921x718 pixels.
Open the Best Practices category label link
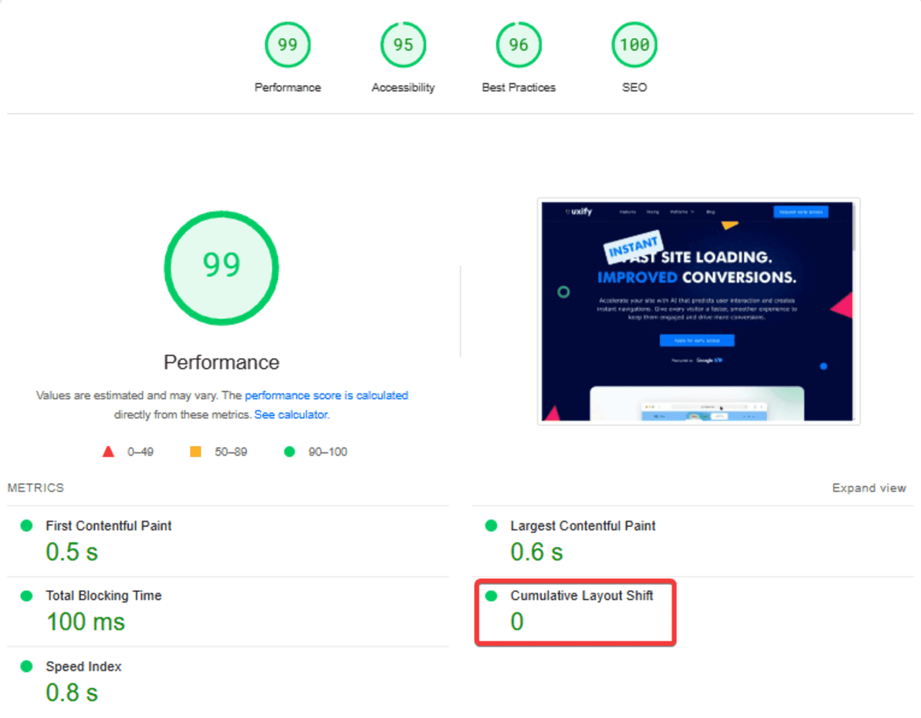pyautogui.click(x=519, y=87)
